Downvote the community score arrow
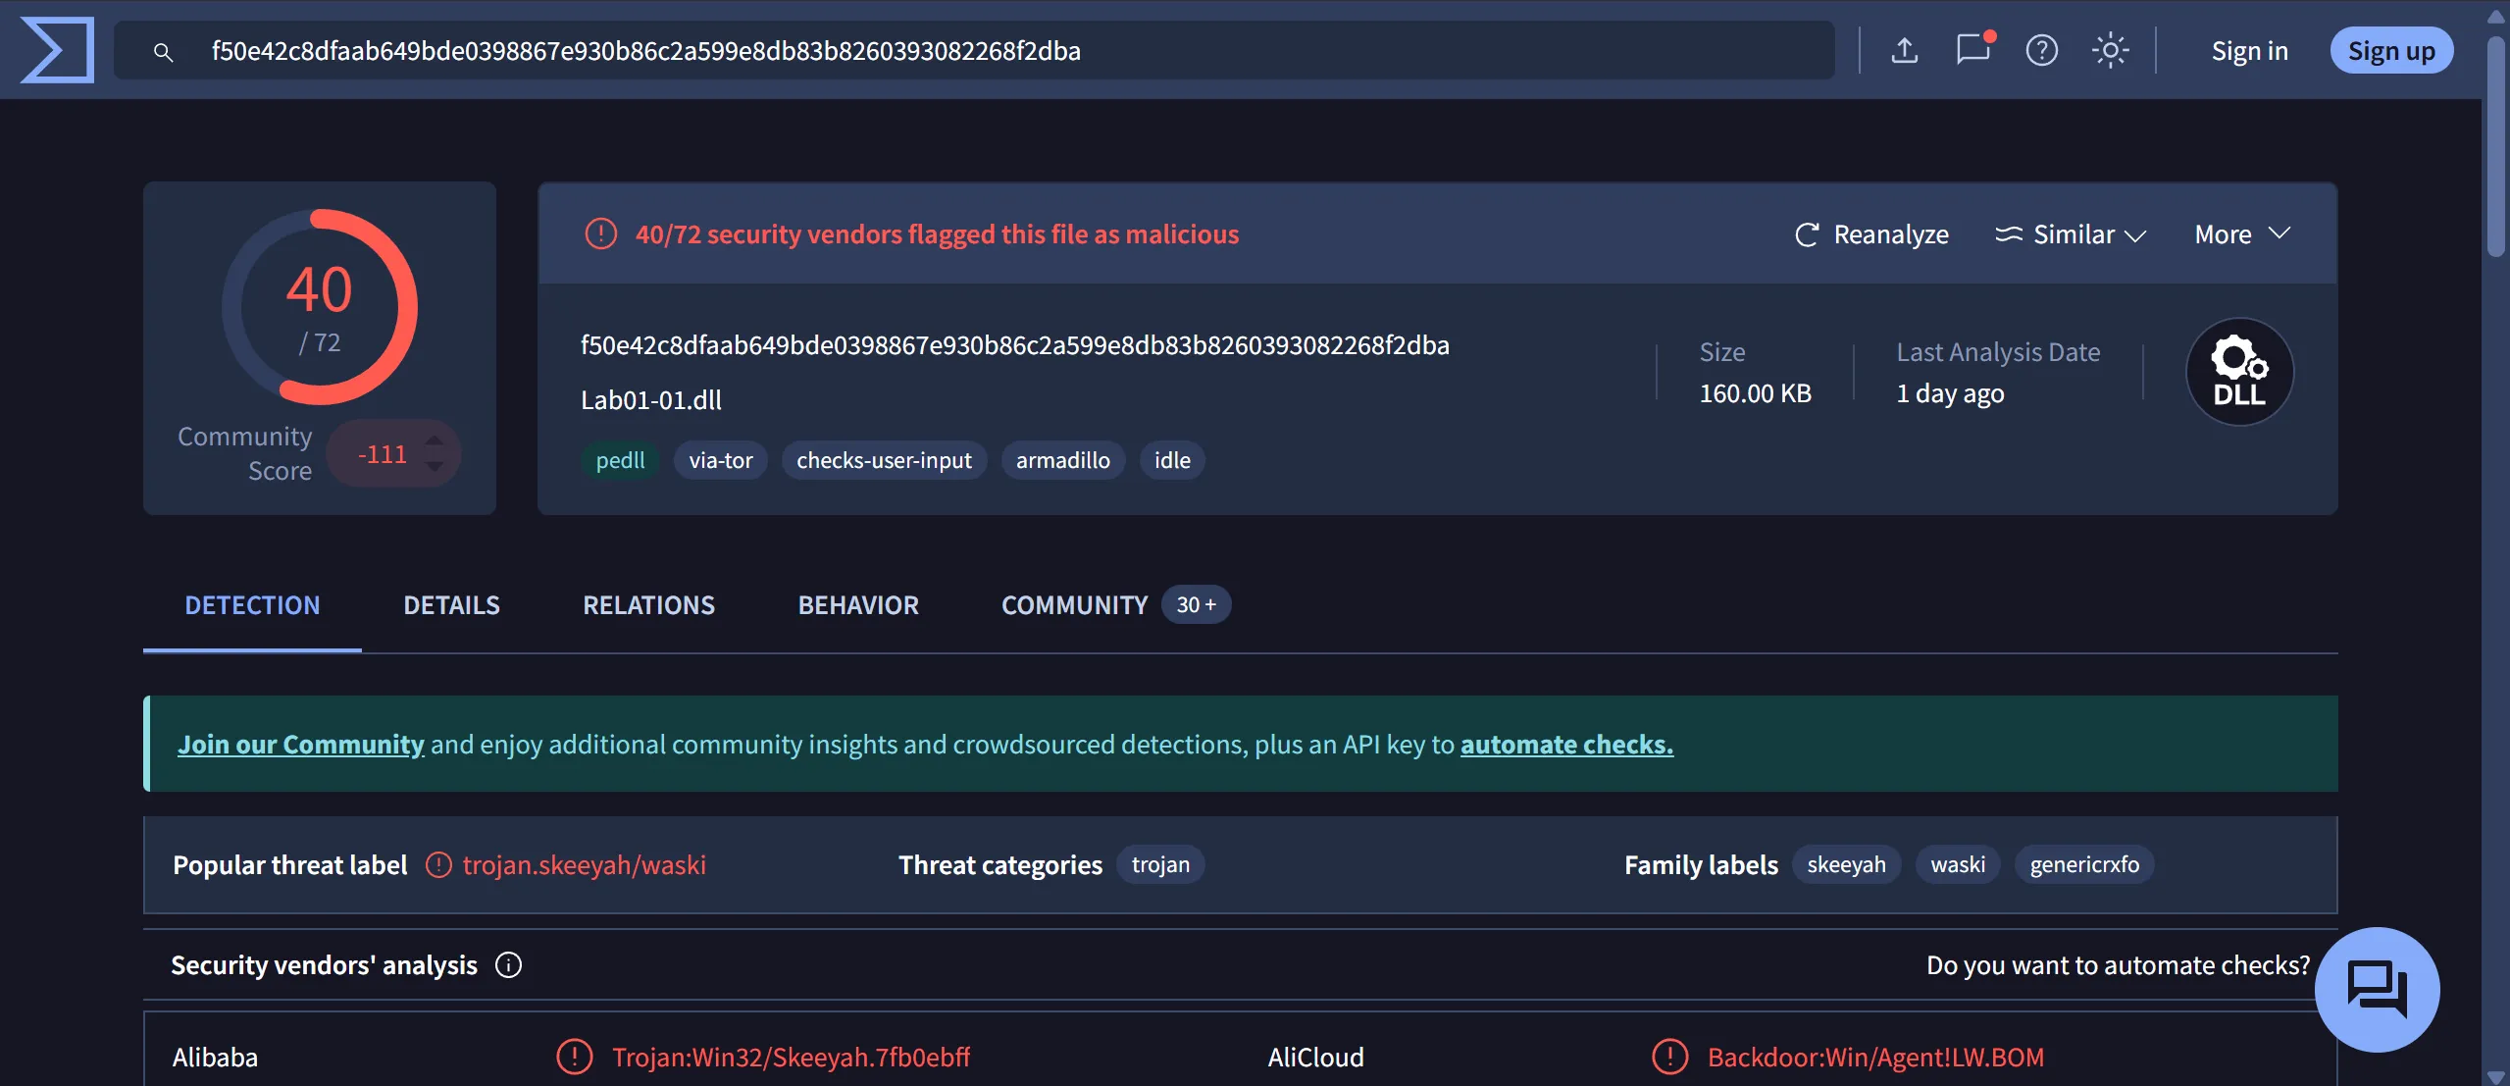 [435, 467]
